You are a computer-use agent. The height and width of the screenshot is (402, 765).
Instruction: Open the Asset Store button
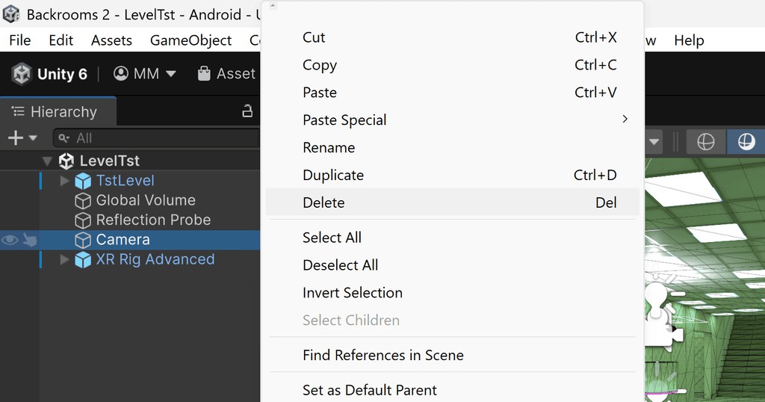point(226,74)
